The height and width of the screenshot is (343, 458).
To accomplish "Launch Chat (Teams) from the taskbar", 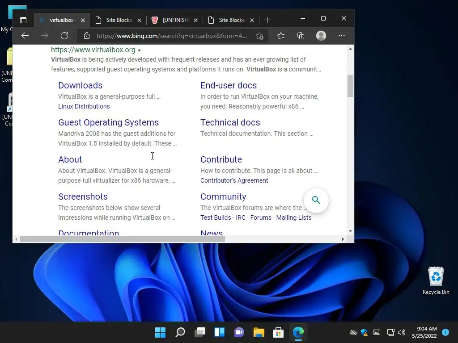I will 239,332.
